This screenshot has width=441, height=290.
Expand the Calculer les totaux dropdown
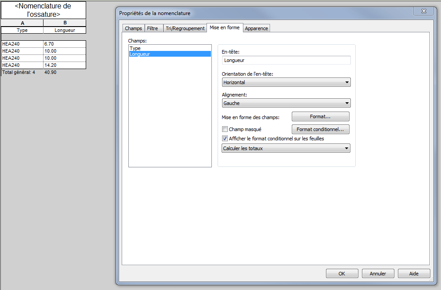pyautogui.click(x=286, y=148)
